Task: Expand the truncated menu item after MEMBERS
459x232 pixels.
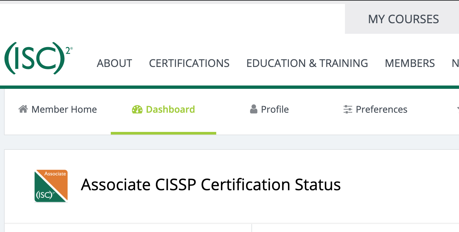Action: 456,63
